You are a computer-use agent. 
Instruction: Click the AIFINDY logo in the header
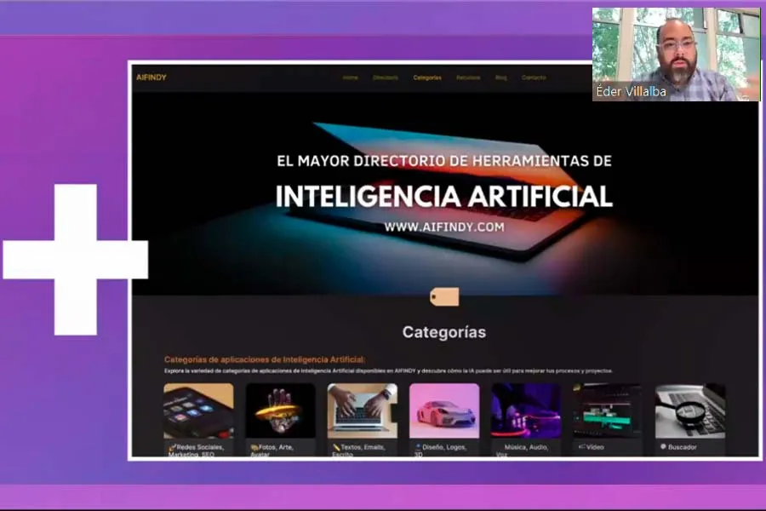pos(151,78)
